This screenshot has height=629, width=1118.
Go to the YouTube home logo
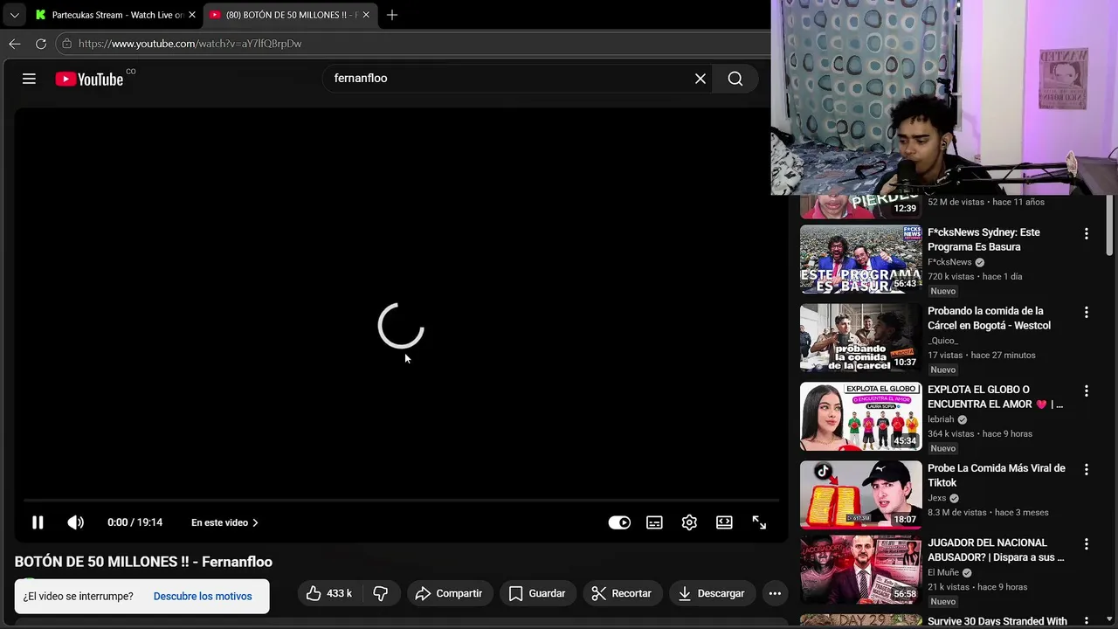89,79
